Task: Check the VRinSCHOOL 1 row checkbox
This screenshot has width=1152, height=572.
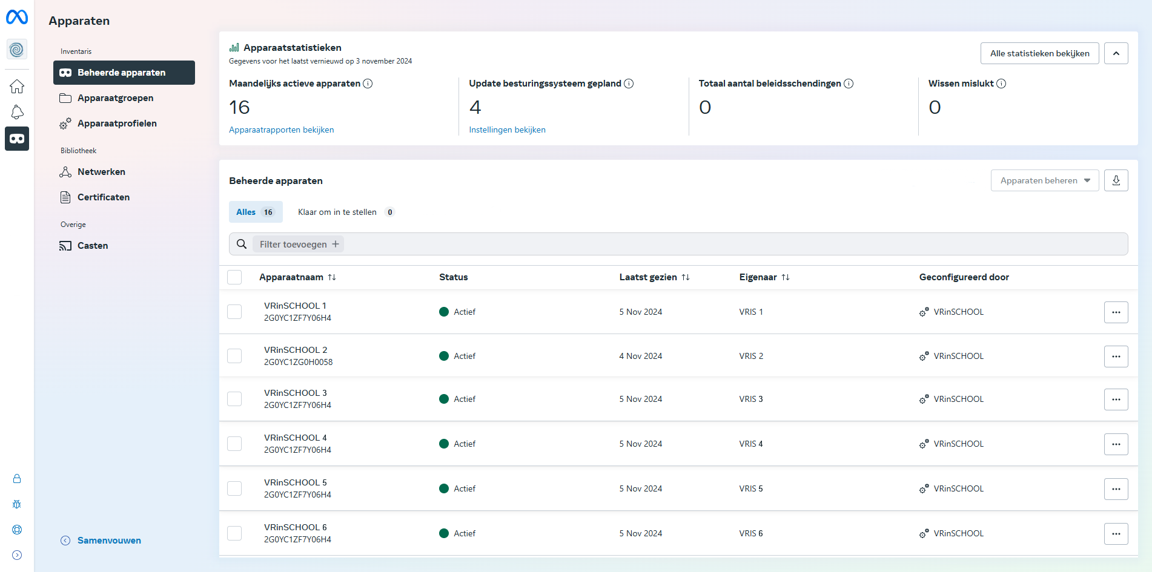Action: coord(234,312)
